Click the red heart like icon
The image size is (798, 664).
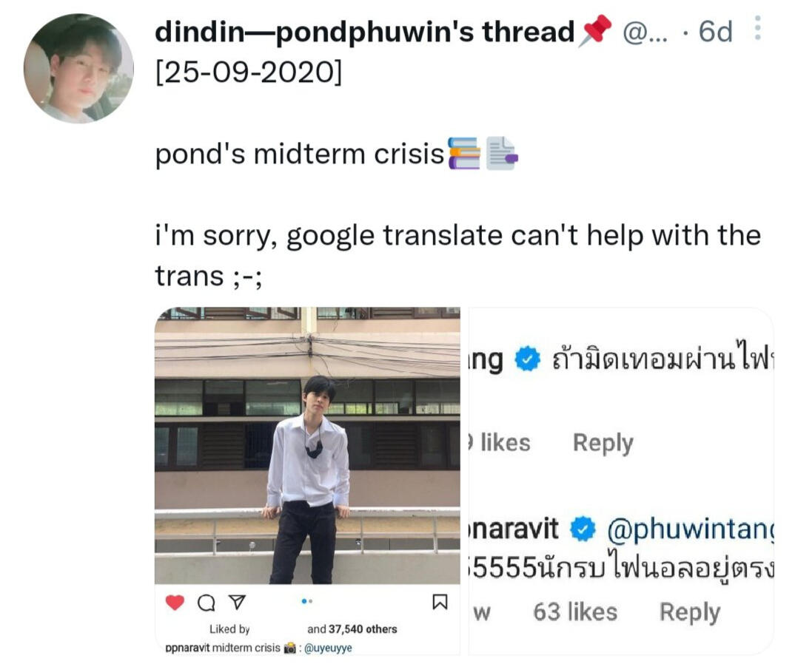[175, 603]
